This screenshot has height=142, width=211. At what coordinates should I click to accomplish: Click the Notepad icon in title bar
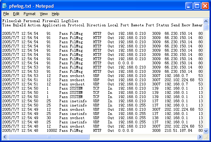[6, 6]
